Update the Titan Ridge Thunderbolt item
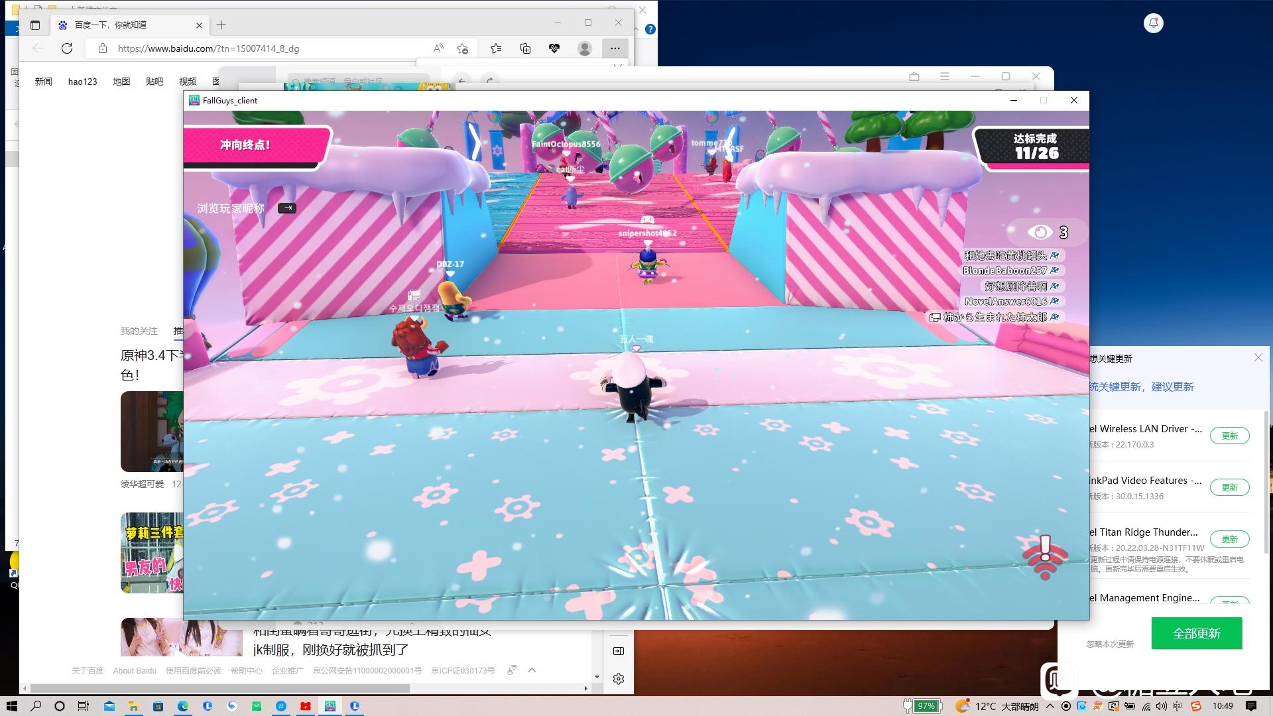The height and width of the screenshot is (716, 1273). click(1229, 540)
